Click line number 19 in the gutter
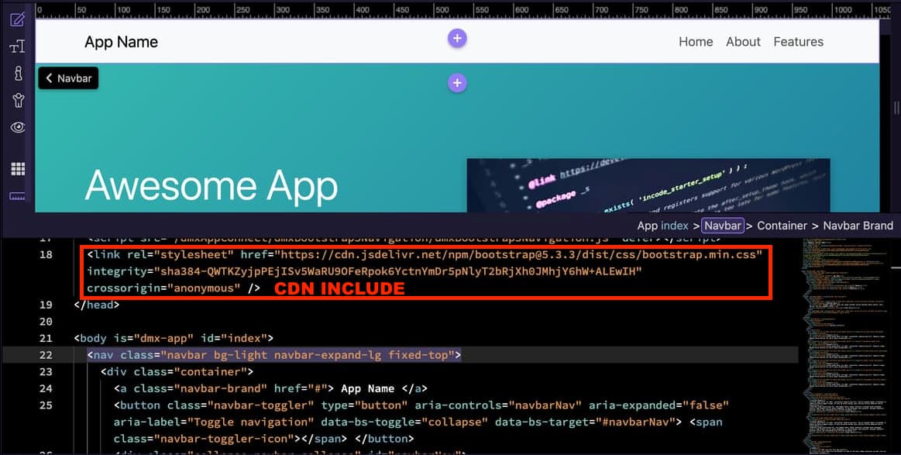 [46, 305]
